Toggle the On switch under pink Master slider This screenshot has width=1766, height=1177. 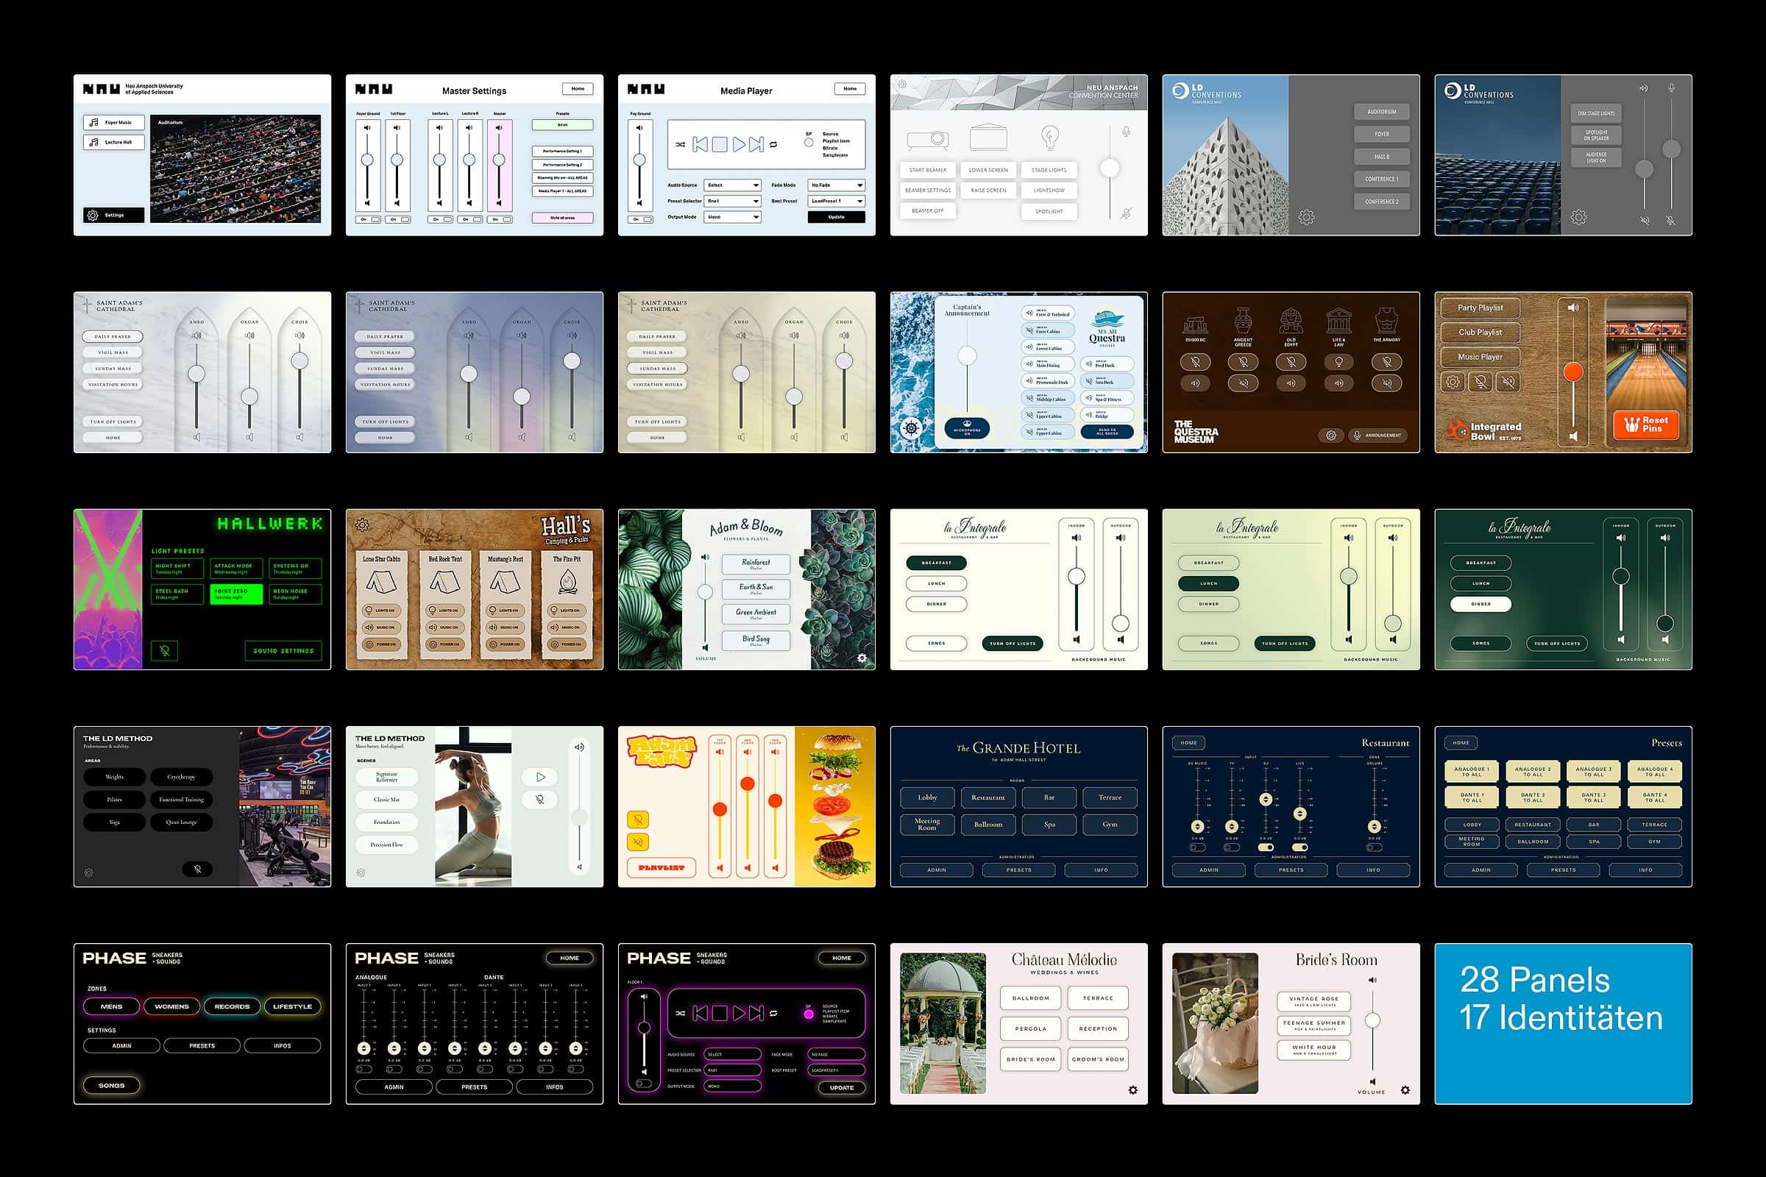tap(500, 219)
